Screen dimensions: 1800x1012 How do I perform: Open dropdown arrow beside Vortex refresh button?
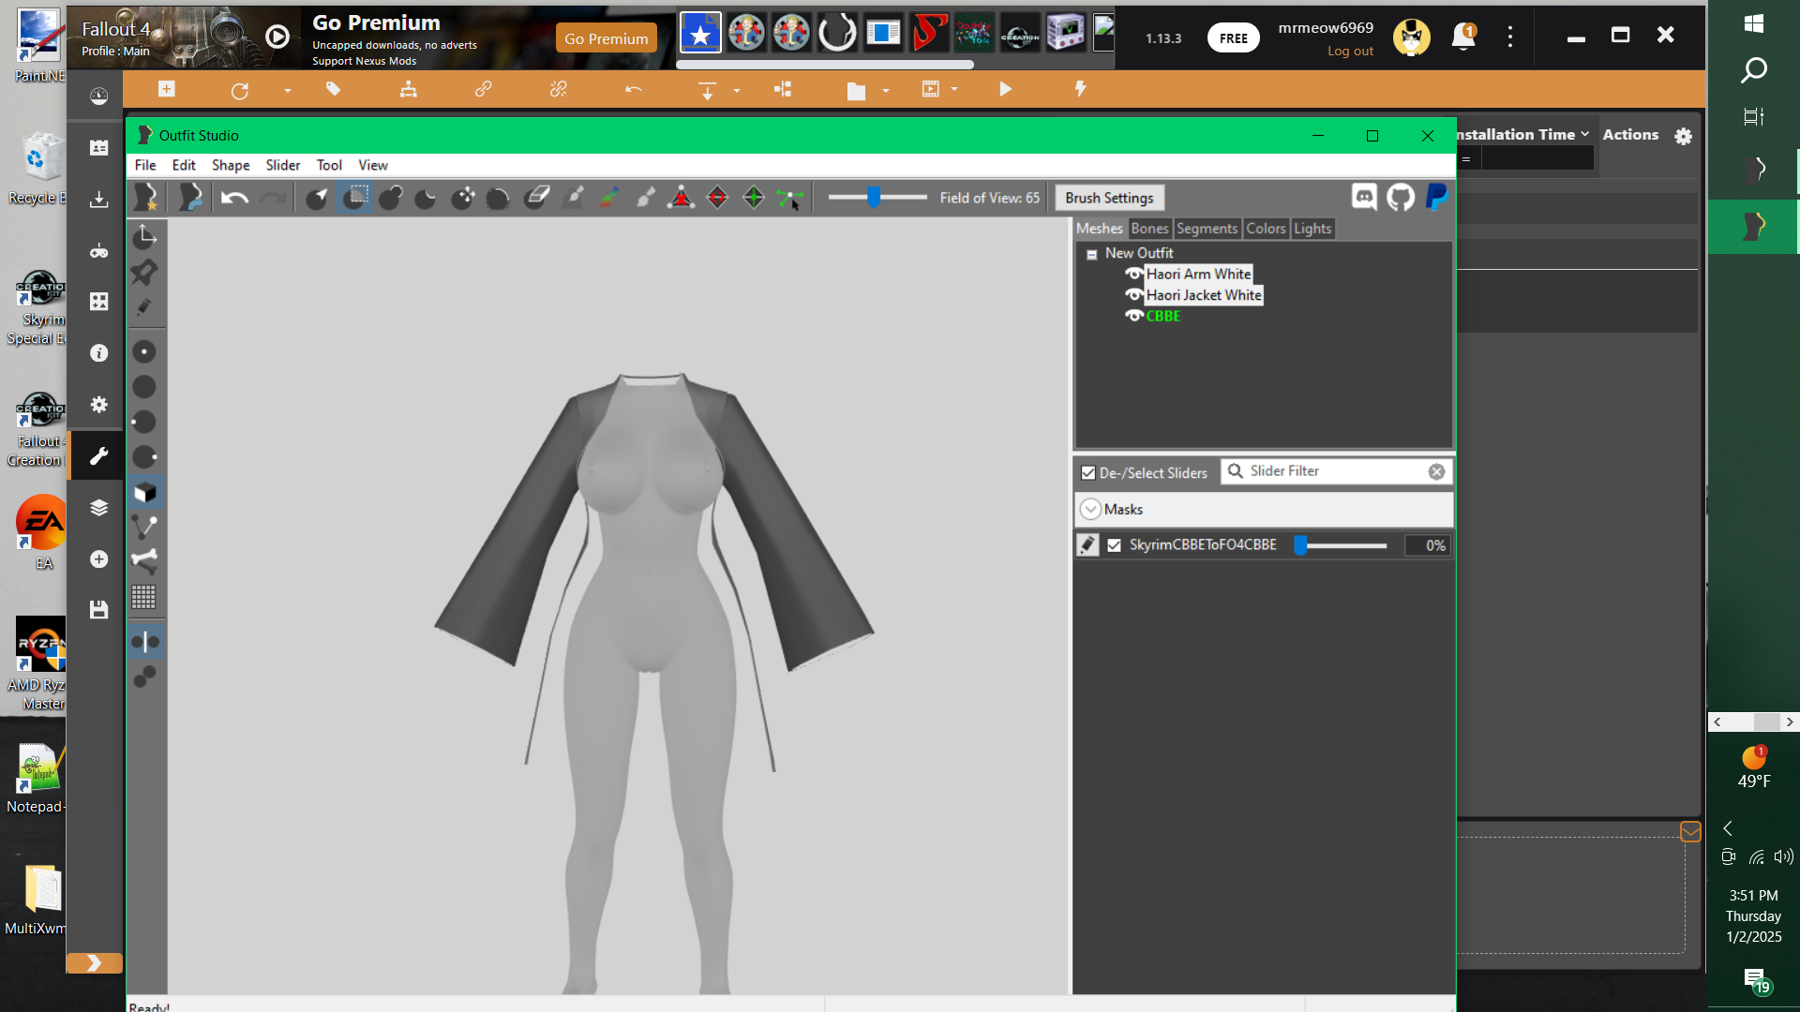(x=288, y=90)
